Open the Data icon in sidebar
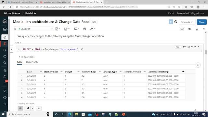 pos(5,70)
